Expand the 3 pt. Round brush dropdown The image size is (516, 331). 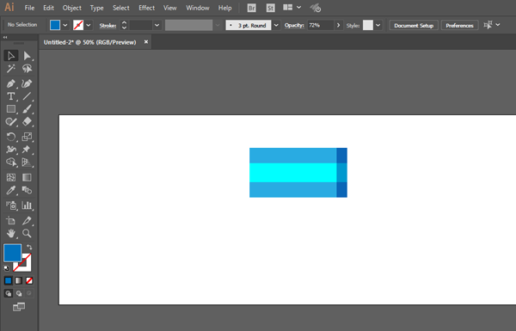click(x=276, y=25)
